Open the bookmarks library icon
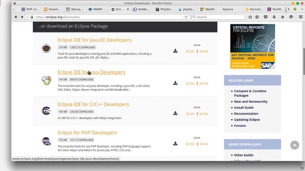This screenshot has width=305, height=171. [x=257, y=17]
